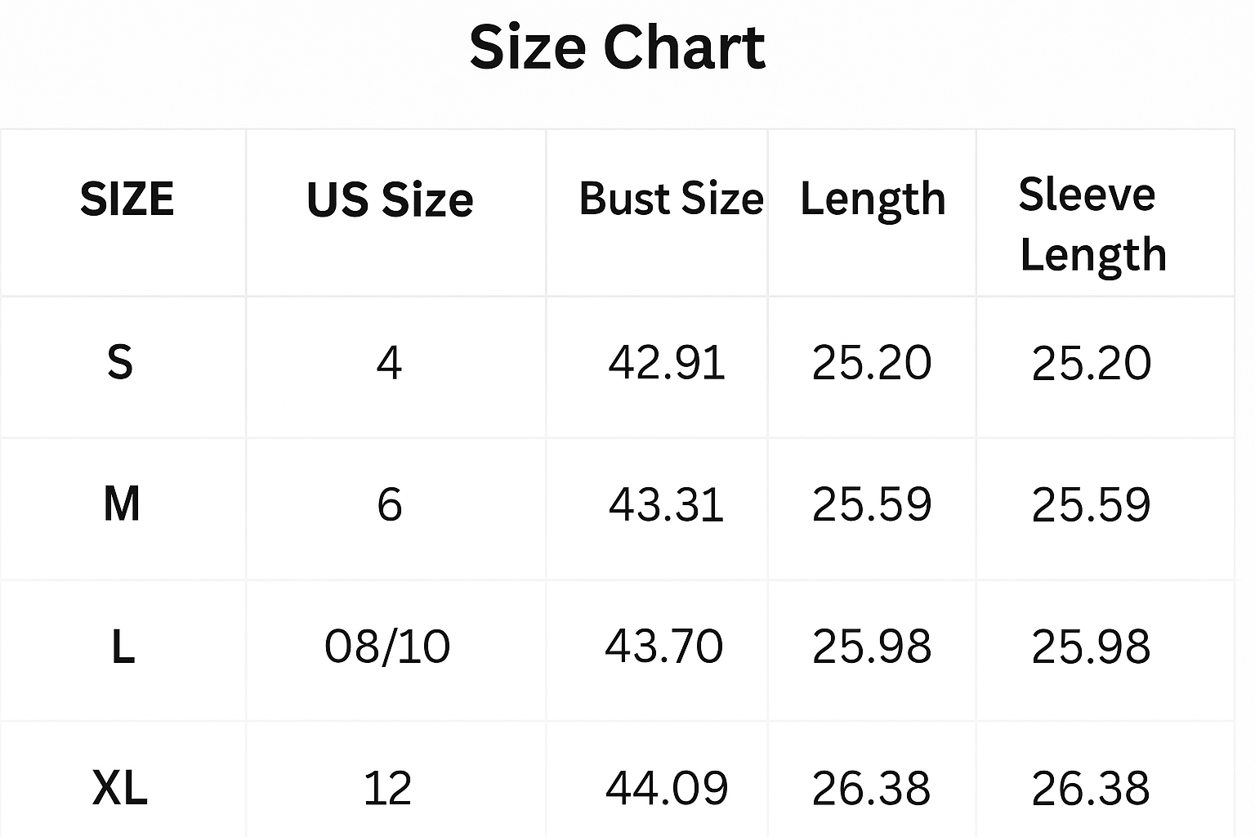Select the XL size row label
This screenshot has height=837, width=1255.
[120, 788]
